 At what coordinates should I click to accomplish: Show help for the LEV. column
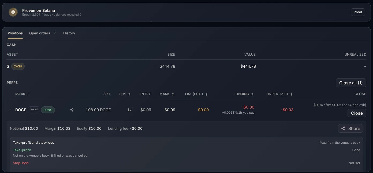129,94
